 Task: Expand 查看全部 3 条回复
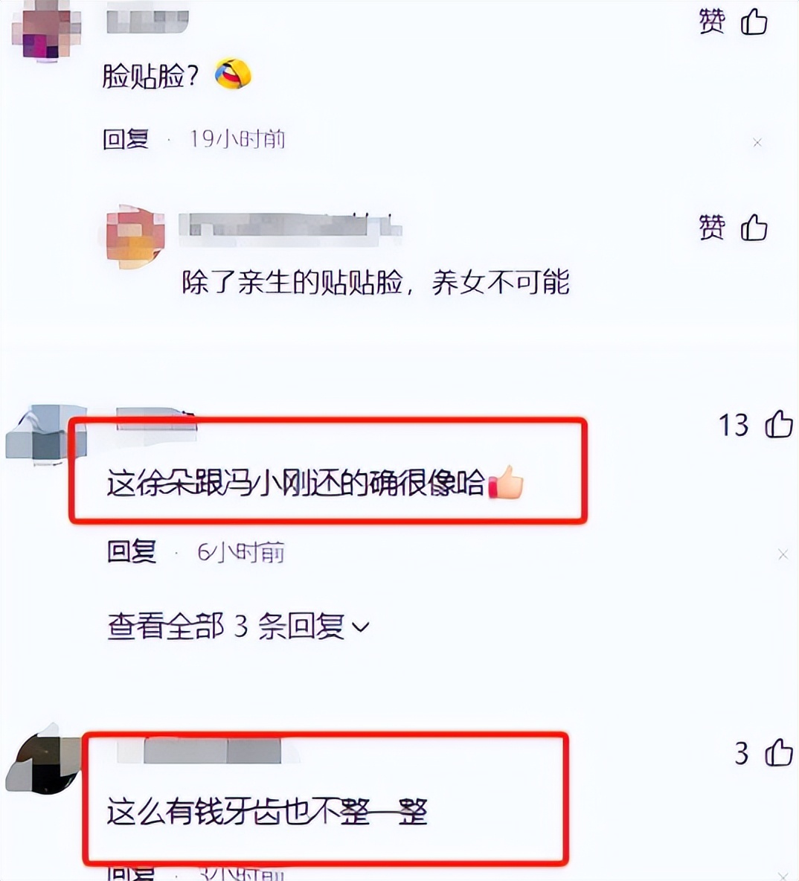(x=238, y=627)
